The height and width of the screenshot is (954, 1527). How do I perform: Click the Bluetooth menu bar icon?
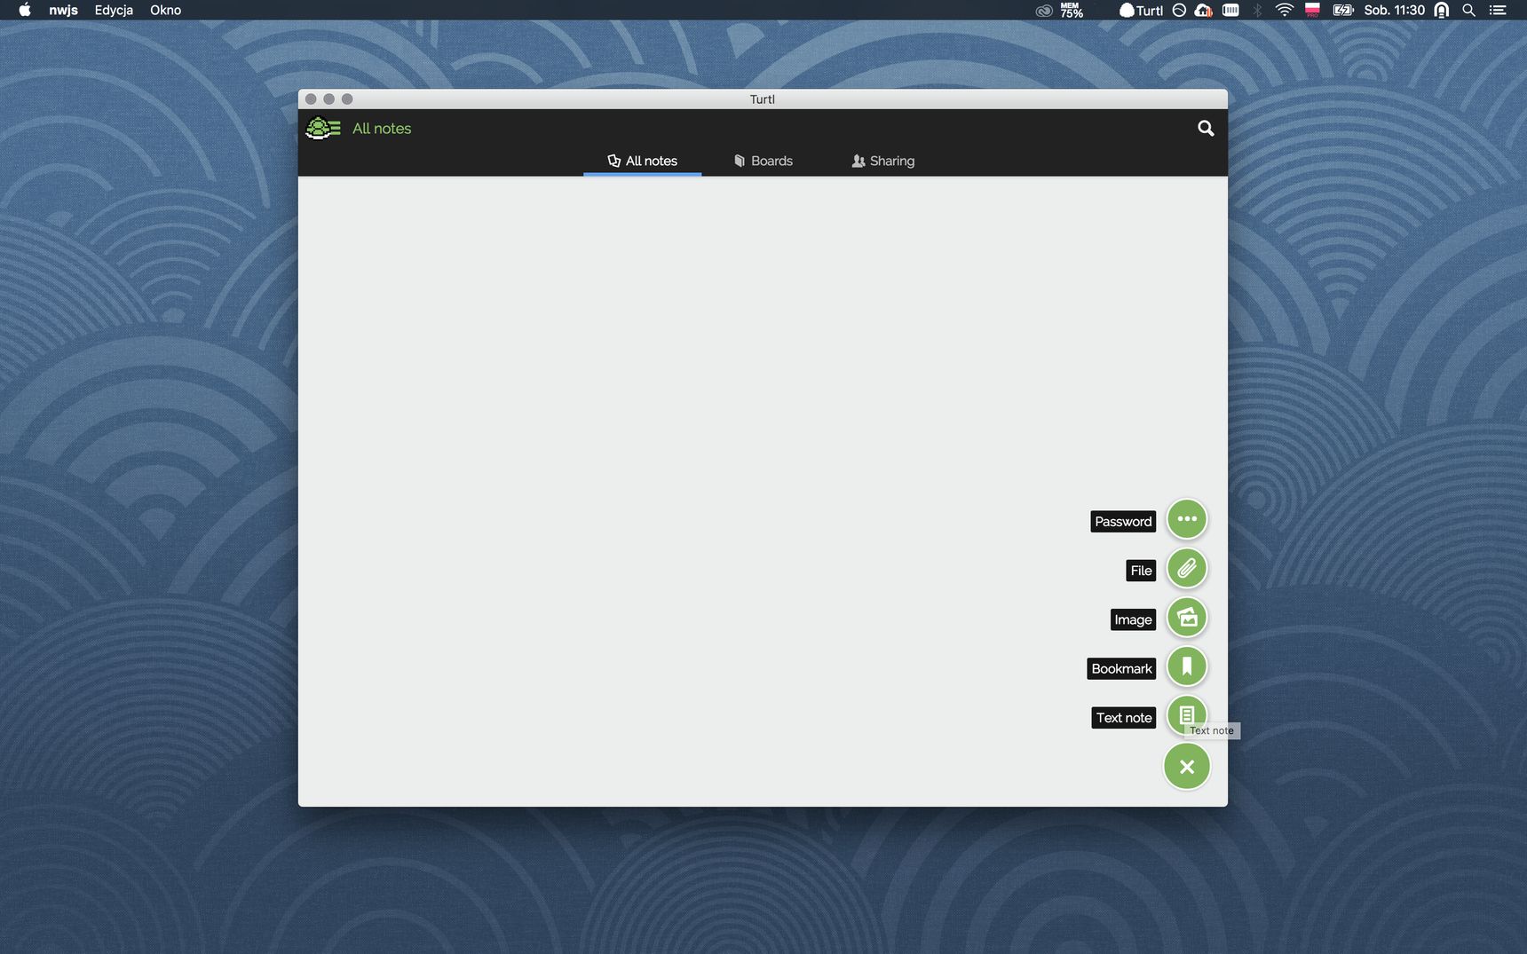coord(1257,10)
